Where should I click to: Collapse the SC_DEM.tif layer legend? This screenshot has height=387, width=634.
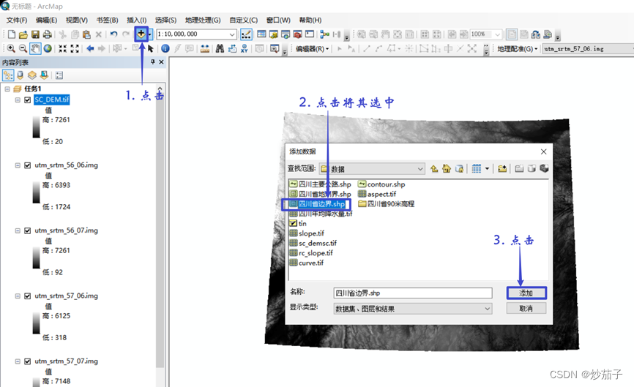[x=18, y=99]
